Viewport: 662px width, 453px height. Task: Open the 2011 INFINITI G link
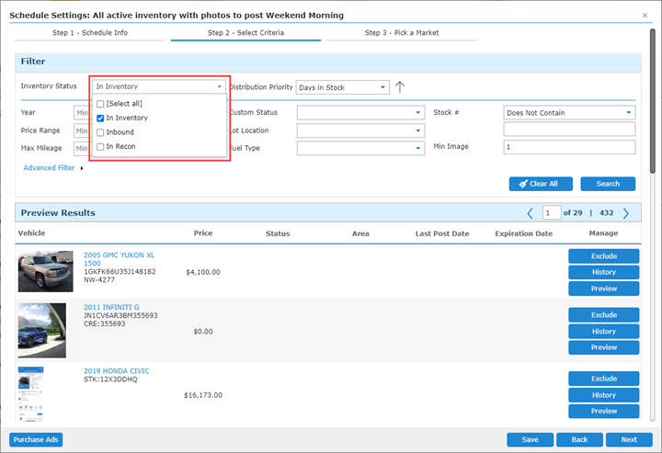pyautogui.click(x=111, y=308)
